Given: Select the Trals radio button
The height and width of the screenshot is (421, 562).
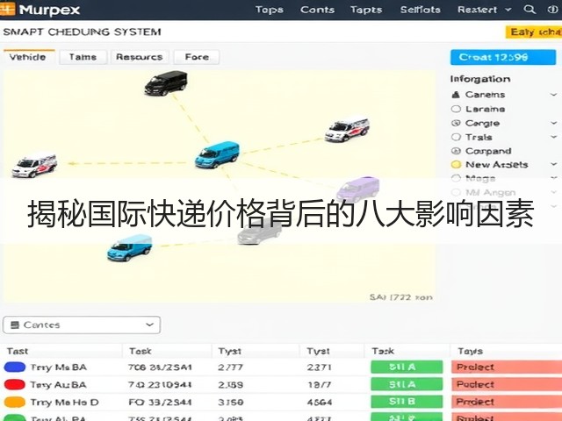Looking at the screenshot, I should 456,137.
